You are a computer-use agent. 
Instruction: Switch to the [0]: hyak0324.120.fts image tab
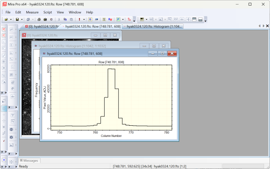pyautogui.click(x=41, y=26)
